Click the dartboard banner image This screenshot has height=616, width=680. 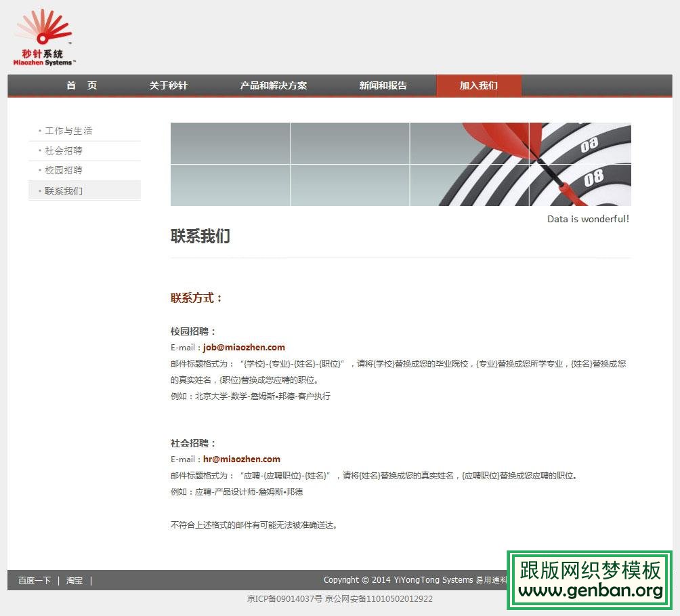(400, 164)
